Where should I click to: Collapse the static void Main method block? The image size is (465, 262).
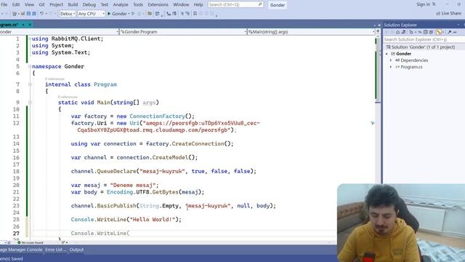tap(30, 102)
